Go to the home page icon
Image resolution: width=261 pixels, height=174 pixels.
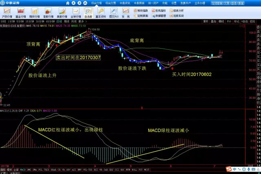pyautogui.click(x=68, y=3)
